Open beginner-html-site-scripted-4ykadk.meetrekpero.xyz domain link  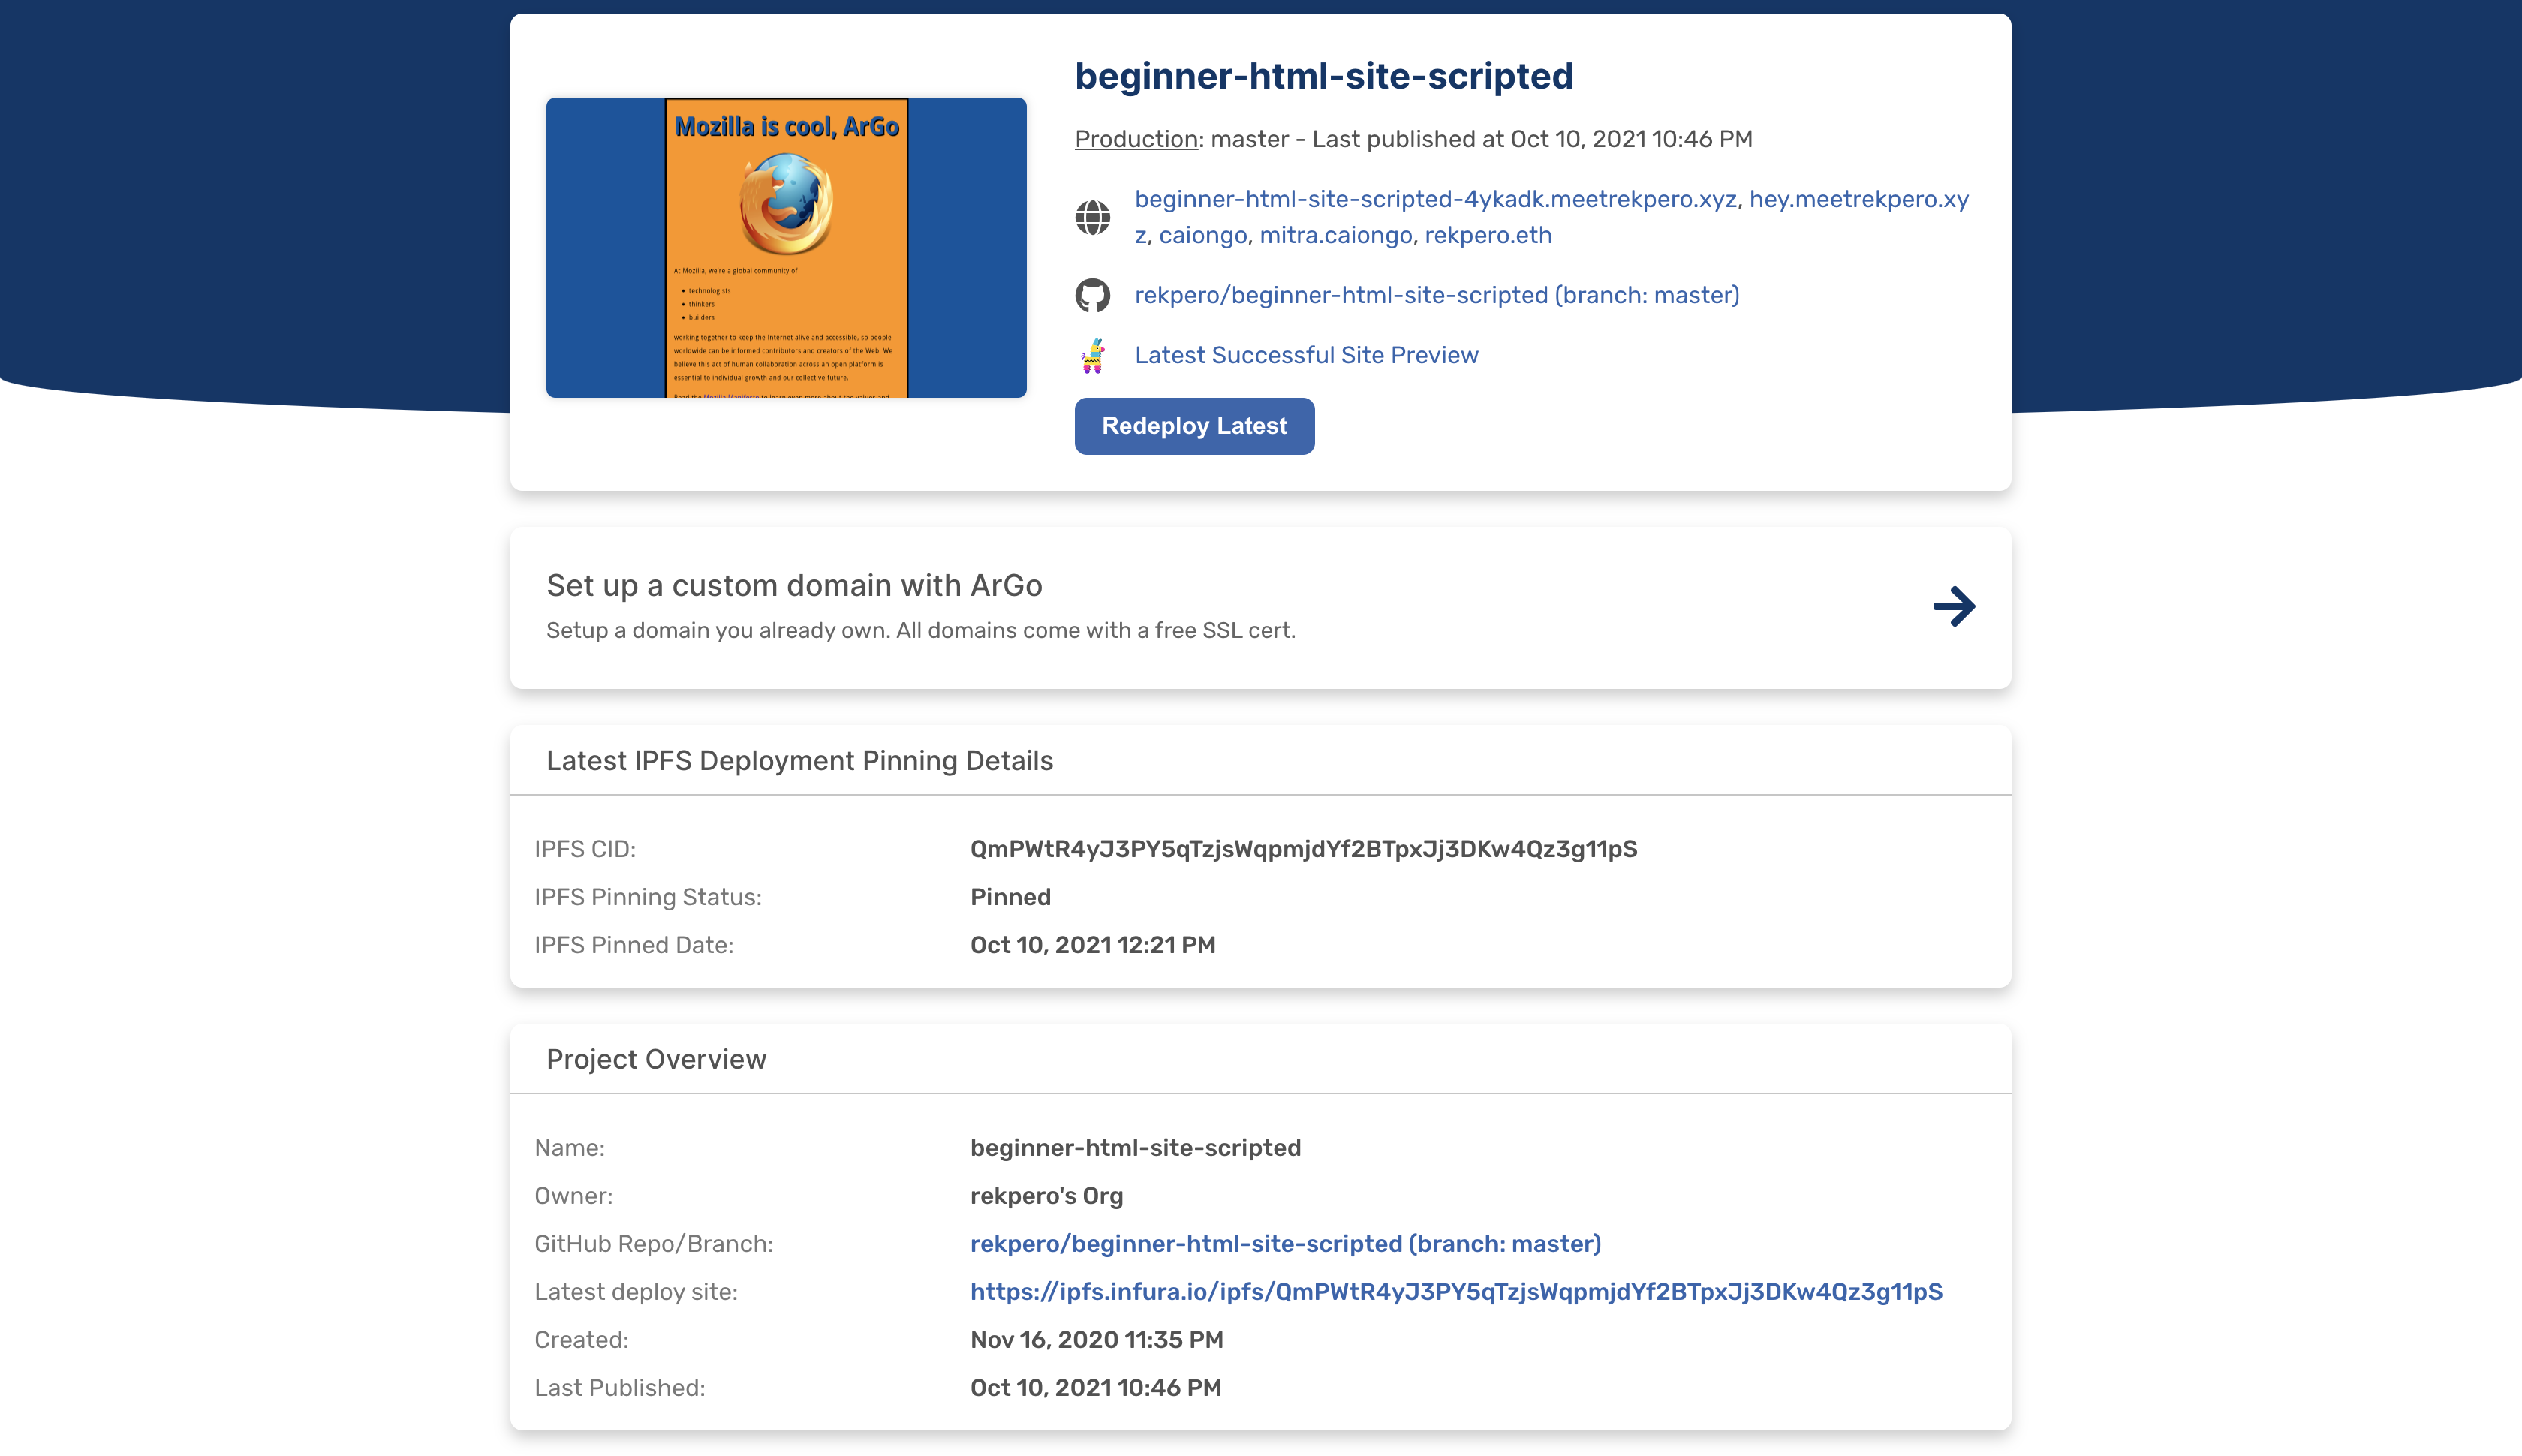click(1435, 199)
